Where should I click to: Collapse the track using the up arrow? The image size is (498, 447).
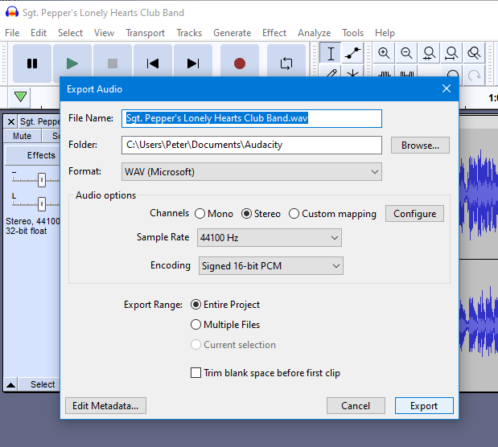click(10, 385)
